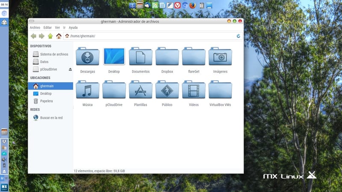Launch Vivaldi from the top dock

coord(177,6)
